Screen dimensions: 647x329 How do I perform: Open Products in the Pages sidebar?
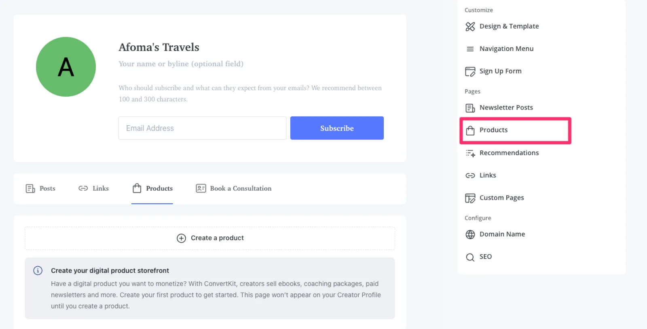tap(493, 130)
